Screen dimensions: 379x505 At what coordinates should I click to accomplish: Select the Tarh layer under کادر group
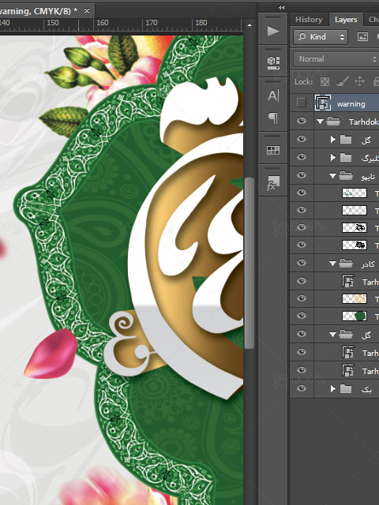pyautogui.click(x=370, y=282)
